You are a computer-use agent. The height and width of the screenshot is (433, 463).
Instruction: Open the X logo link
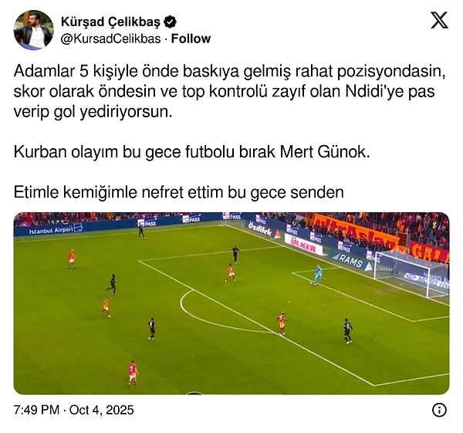point(439,20)
